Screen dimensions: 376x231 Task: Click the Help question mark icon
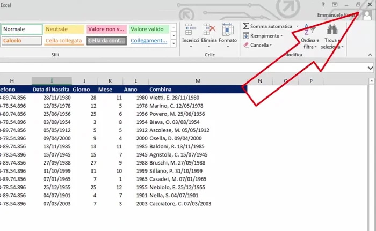[323, 4]
